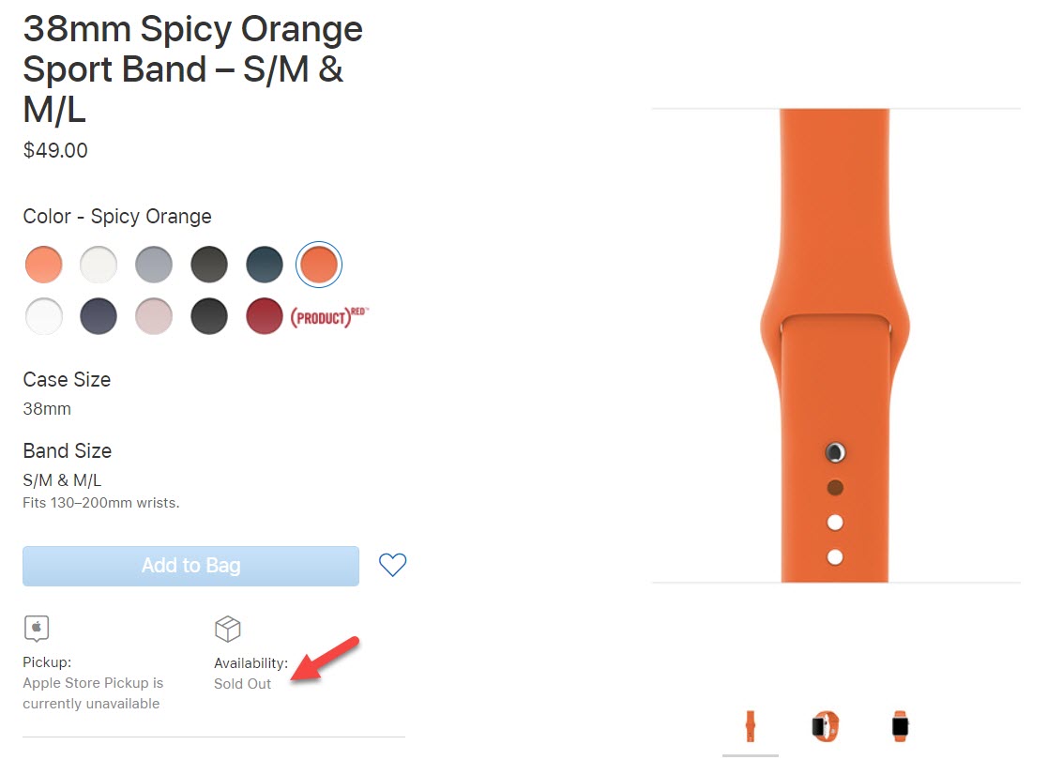This screenshot has width=1063, height=760.
Task: Open the band-on-watch thumbnail
Action: [898, 725]
